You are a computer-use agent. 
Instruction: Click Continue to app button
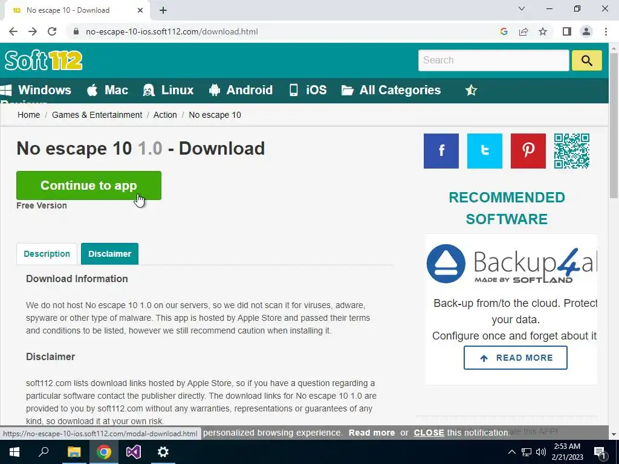pyautogui.click(x=89, y=185)
